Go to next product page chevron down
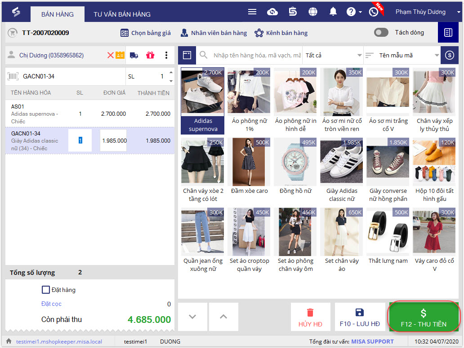 (x=192, y=317)
